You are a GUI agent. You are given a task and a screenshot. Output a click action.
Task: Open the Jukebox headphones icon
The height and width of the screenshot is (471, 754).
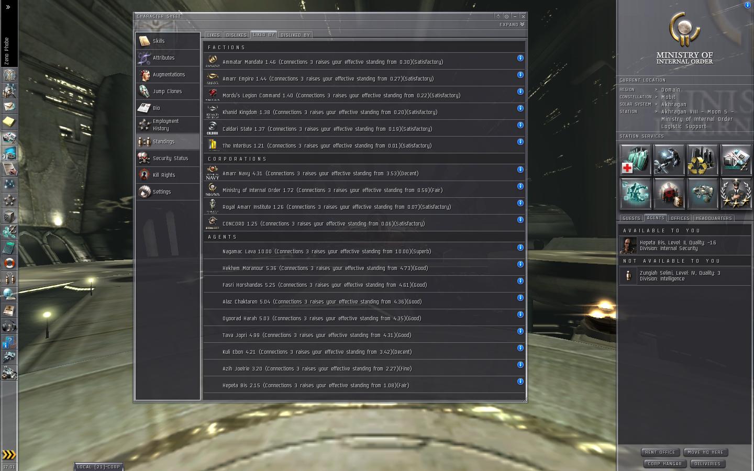click(x=9, y=326)
